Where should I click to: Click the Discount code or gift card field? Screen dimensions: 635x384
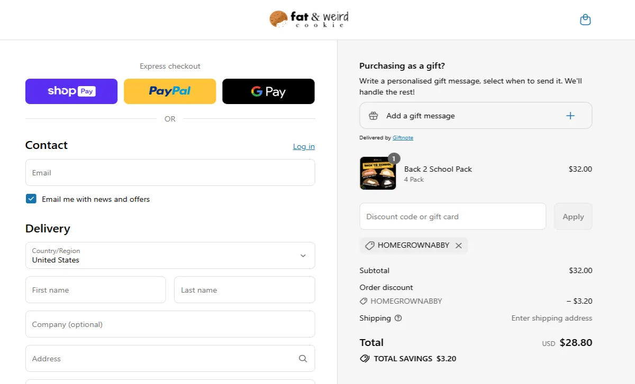[x=452, y=217]
